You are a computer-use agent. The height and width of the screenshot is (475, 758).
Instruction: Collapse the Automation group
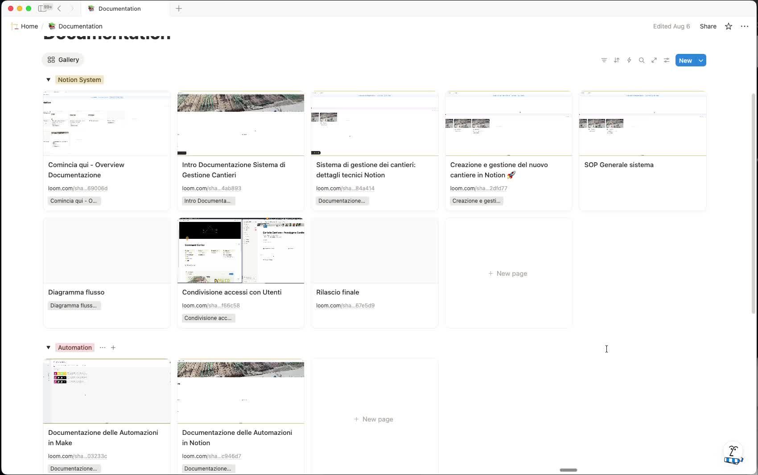point(49,348)
